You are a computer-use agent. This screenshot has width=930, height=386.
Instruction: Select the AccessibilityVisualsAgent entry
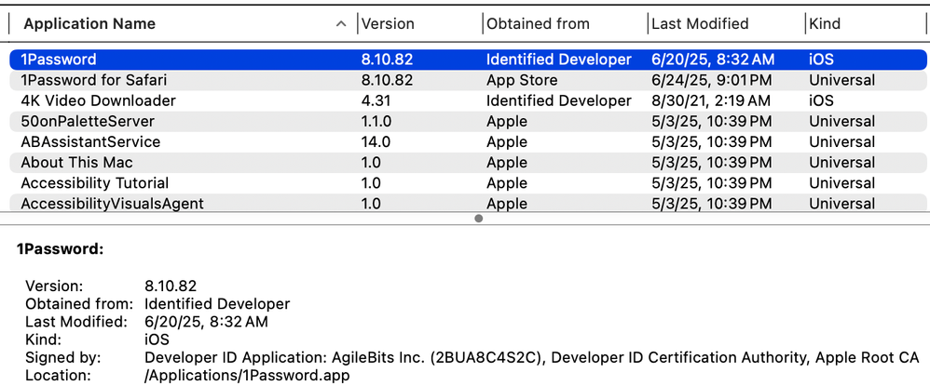112,204
